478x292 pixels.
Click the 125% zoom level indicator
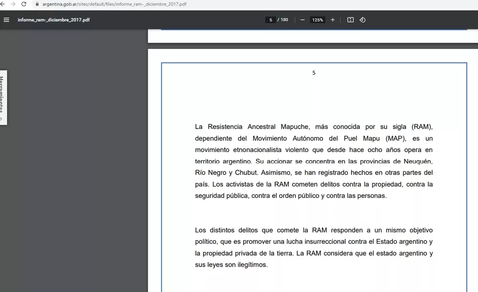(x=317, y=20)
